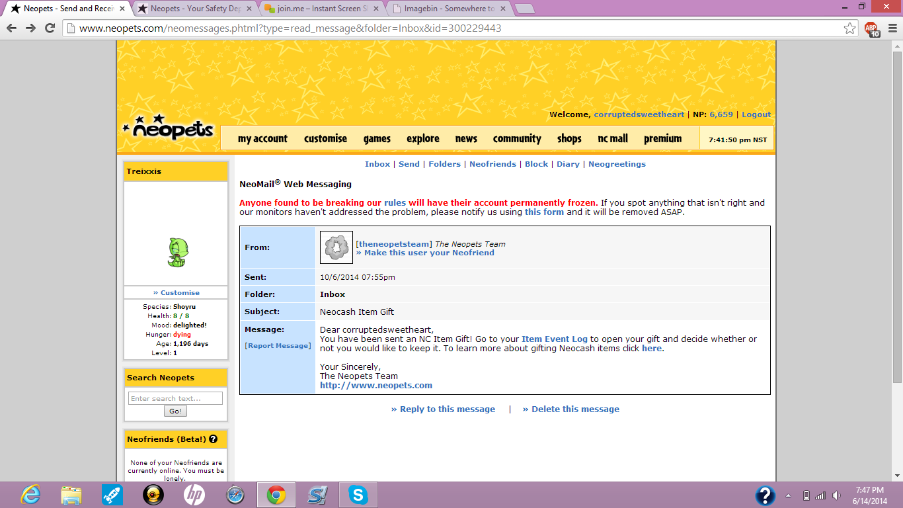
Task: Switch to the Neopets Safety Deposit tab
Action: [x=194, y=9]
